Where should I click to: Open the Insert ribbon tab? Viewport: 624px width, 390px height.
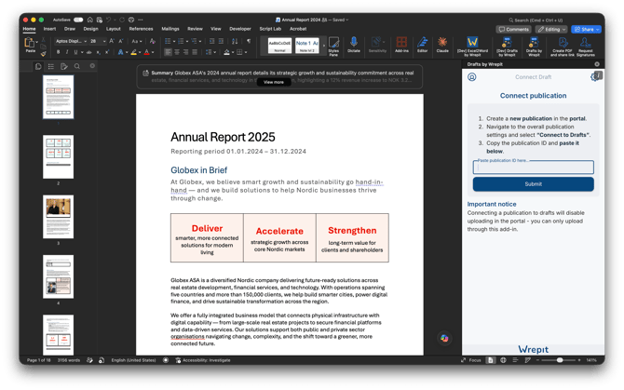pos(49,29)
